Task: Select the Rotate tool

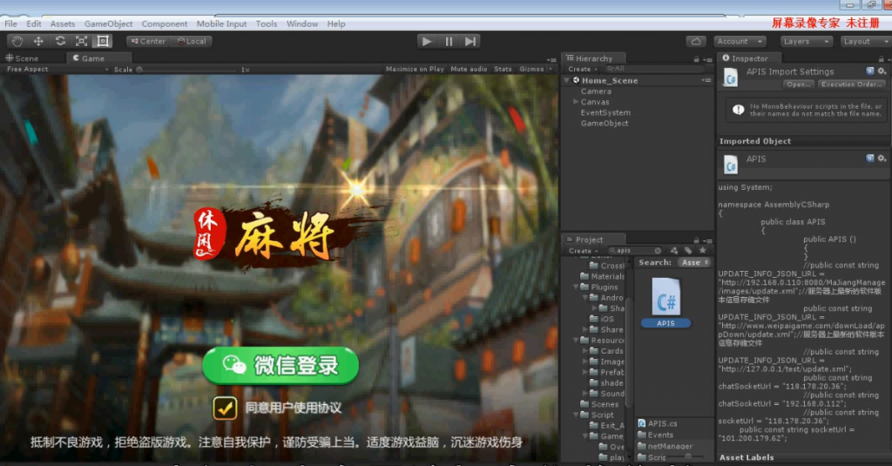Action: (60, 41)
